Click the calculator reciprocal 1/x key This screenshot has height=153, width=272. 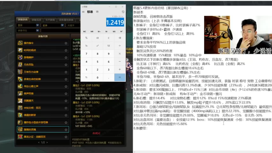tap(86, 46)
